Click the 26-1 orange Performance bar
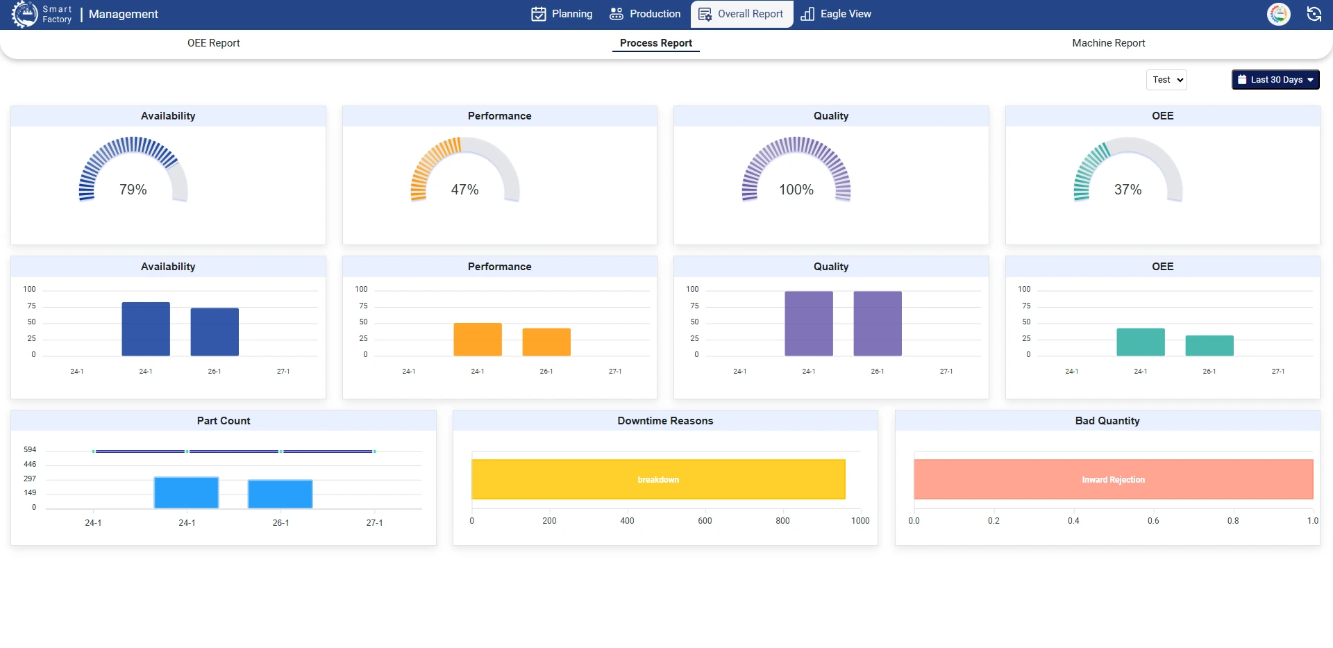The image size is (1333, 648). click(x=546, y=342)
